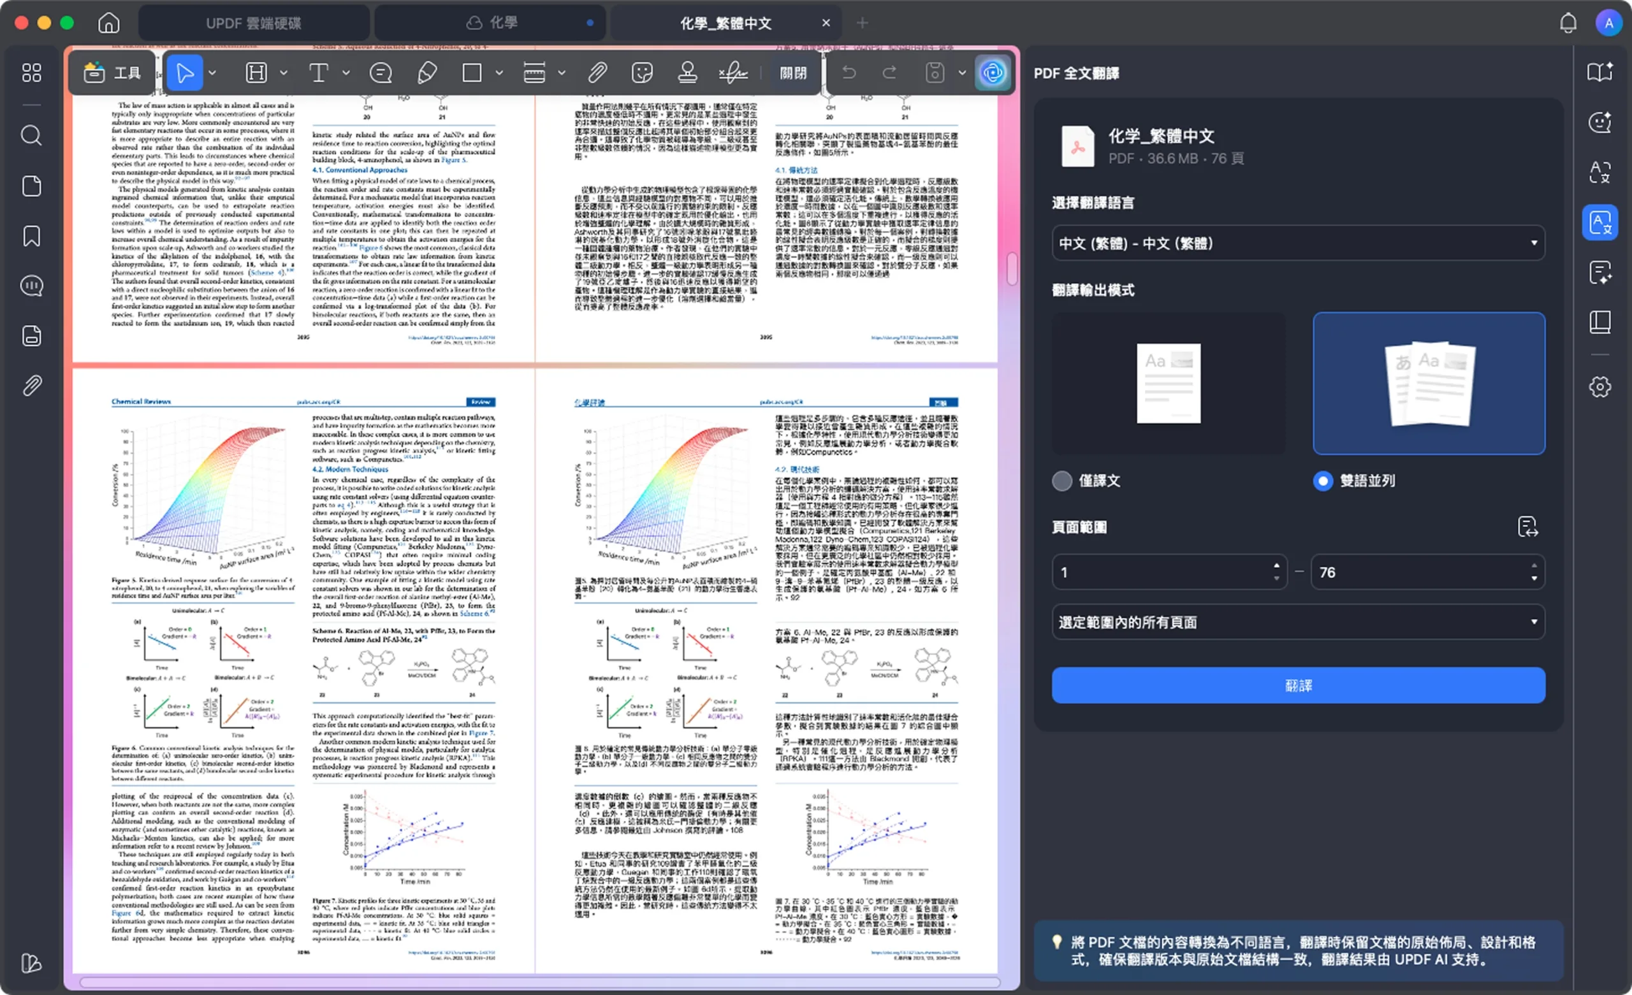Switch to the UPDF 雲端硬碟 tab
Viewport: 1632px width, 995px height.
point(254,23)
